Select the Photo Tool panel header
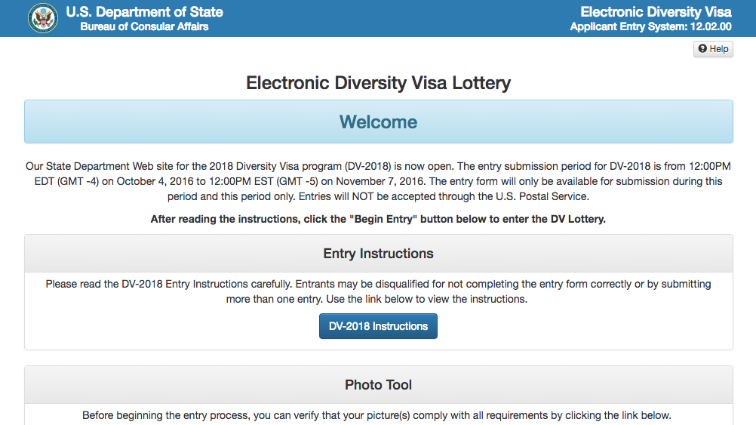The image size is (756, 425). coord(379,385)
